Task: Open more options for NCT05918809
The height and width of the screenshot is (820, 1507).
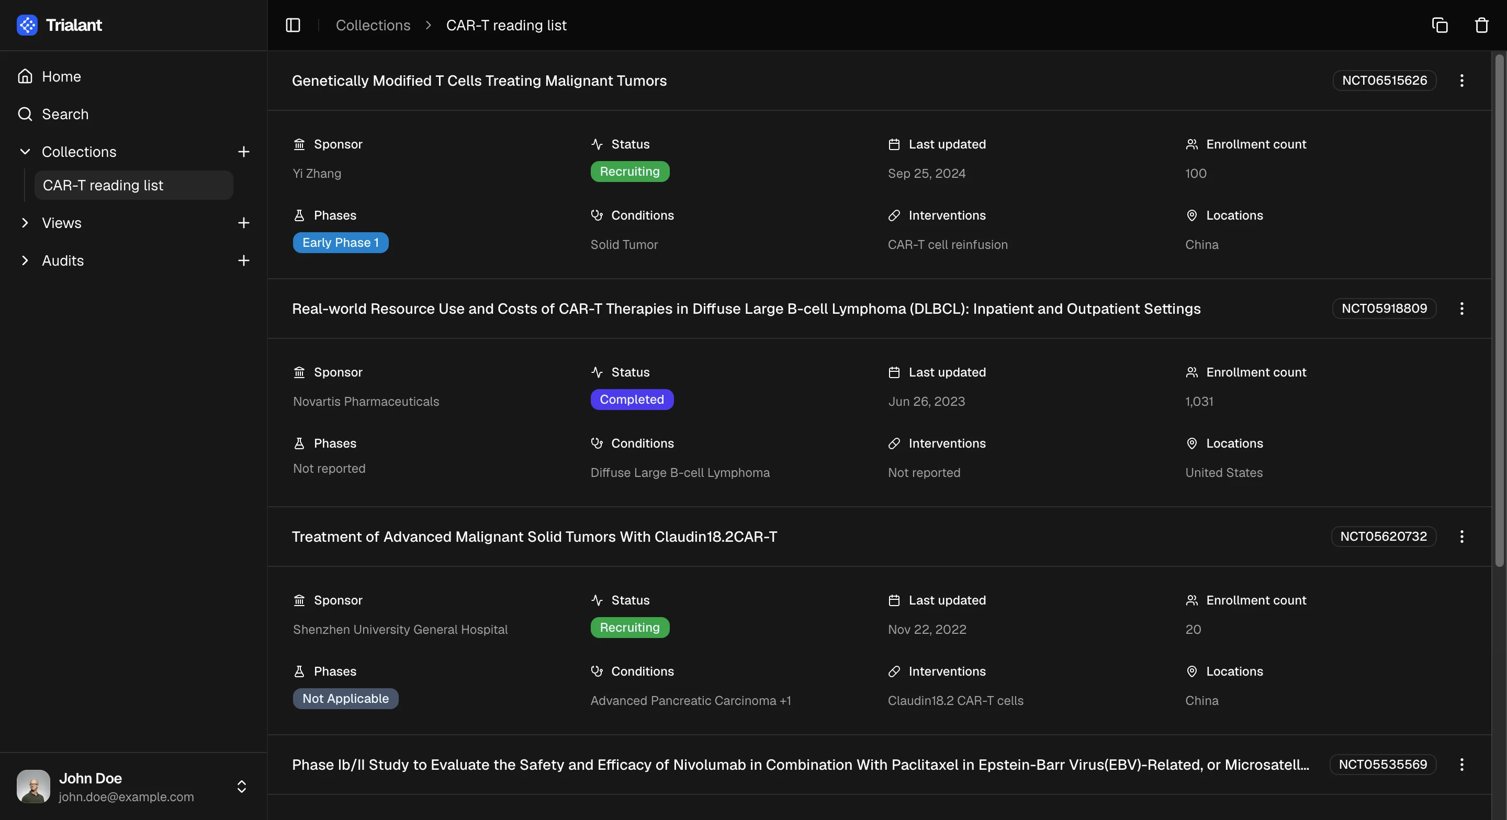Action: 1461,309
